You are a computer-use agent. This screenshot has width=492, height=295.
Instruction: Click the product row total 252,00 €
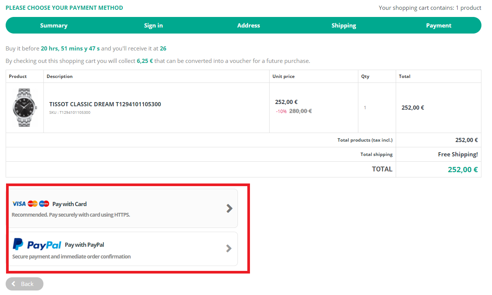click(x=413, y=107)
